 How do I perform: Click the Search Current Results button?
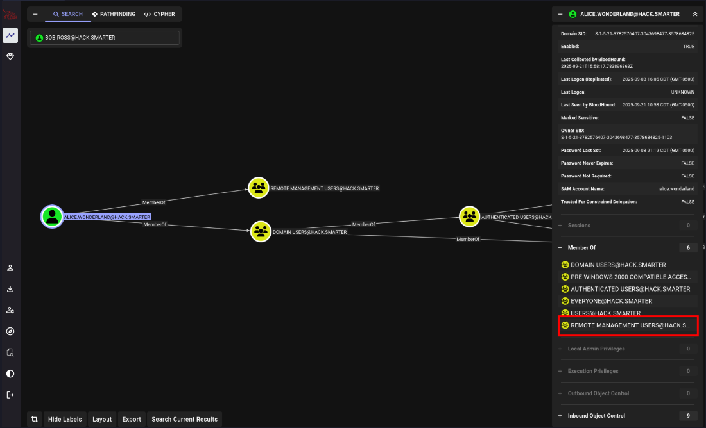(x=184, y=419)
